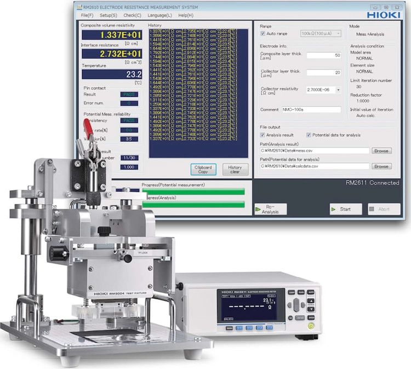Click the Clipboard Copy button
Screen dimensions: 411x369
click(x=203, y=169)
